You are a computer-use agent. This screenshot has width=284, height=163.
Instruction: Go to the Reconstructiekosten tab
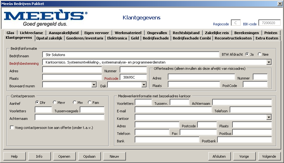pyautogui.click(x=233, y=38)
